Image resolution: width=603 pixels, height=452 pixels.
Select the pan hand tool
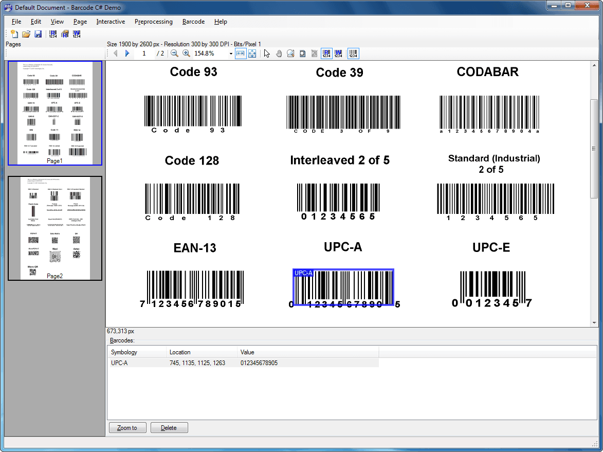click(279, 53)
